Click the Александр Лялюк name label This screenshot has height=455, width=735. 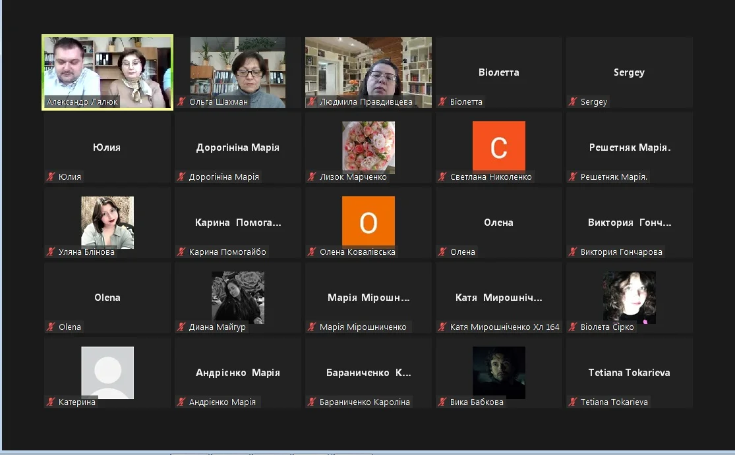tap(82, 101)
